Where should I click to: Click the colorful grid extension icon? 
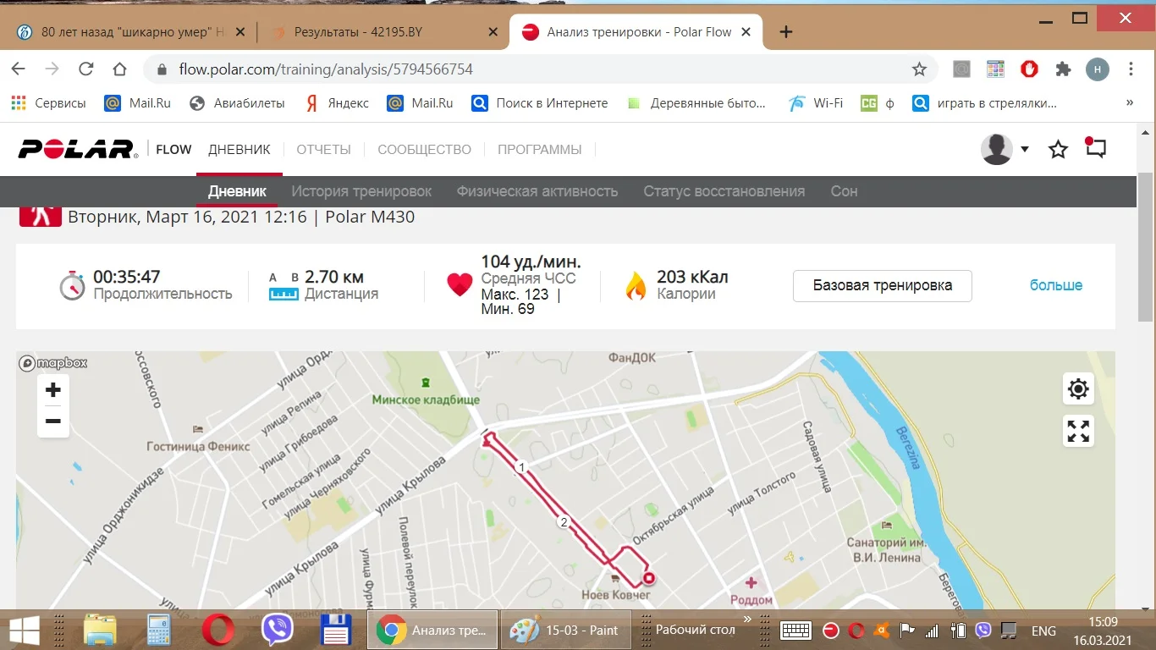click(995, 69)
